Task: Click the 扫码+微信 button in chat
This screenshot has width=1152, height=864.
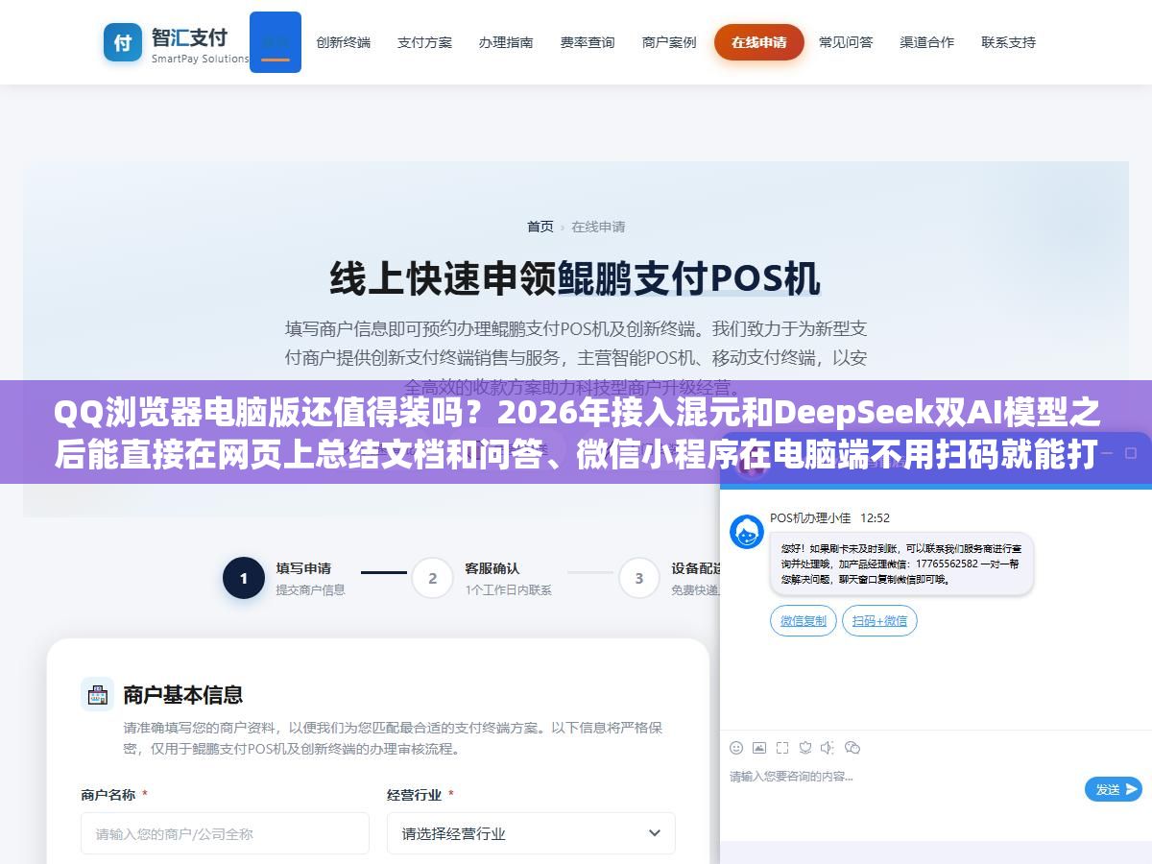Action: (x=879, y=621)
